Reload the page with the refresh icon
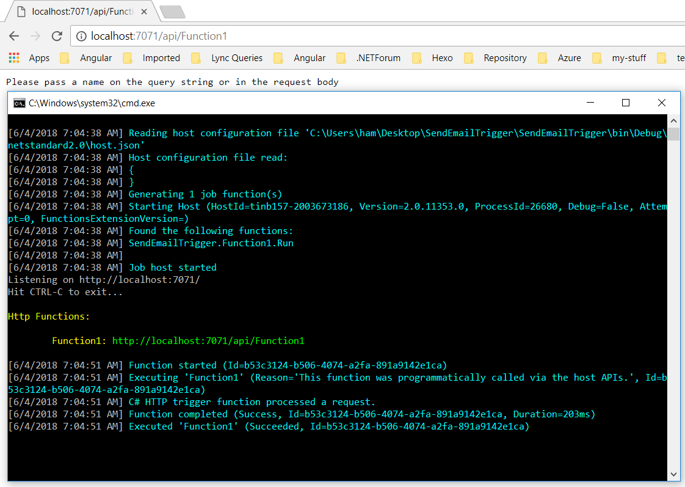Image resolution: width=685 pixels, height=487 pixels. pos(57,36)
